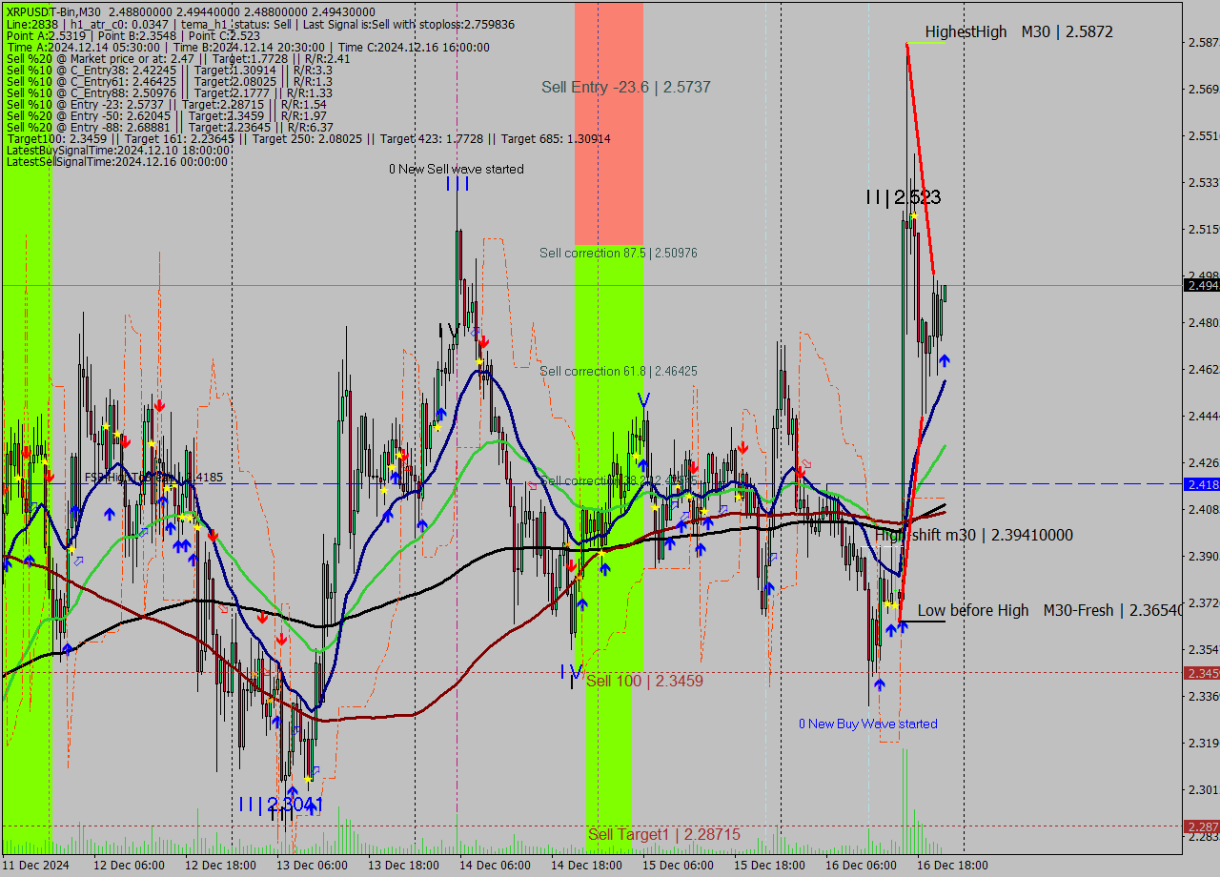This screenshot has width=1220, height=877.
Task: Click '14 Dec 18:00' on the time axis
Action: (586, 865)
